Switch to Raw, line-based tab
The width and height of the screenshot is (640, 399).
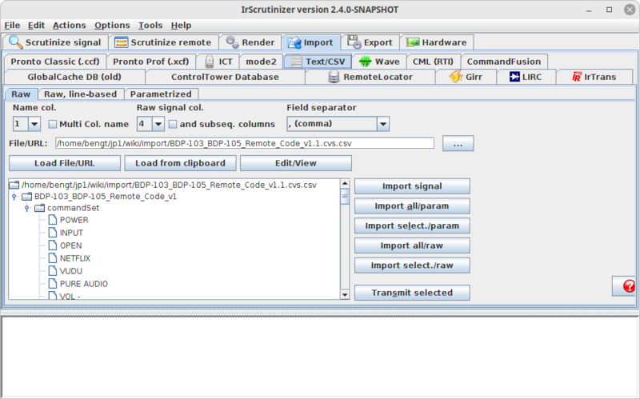click(81, 94)
